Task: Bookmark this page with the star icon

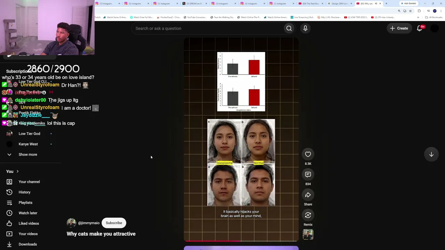Action: pyautogui.click(x=410, y=11)
